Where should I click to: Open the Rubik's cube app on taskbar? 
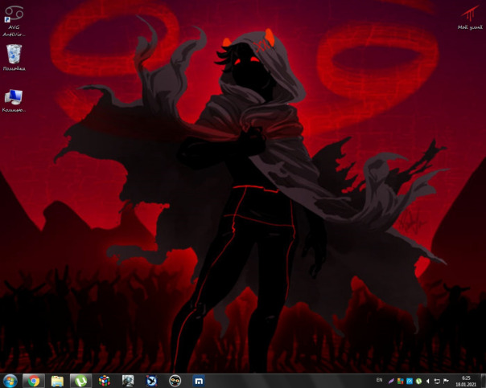tap(105, 381)
